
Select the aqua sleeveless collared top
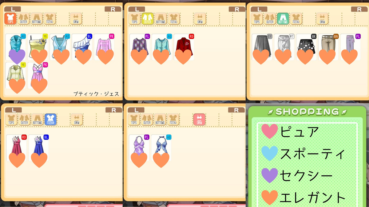(x=16, y=47)
